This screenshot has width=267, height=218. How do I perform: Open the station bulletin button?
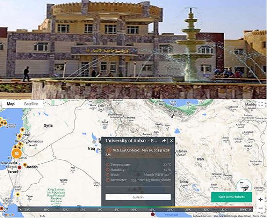coord(138,197)
